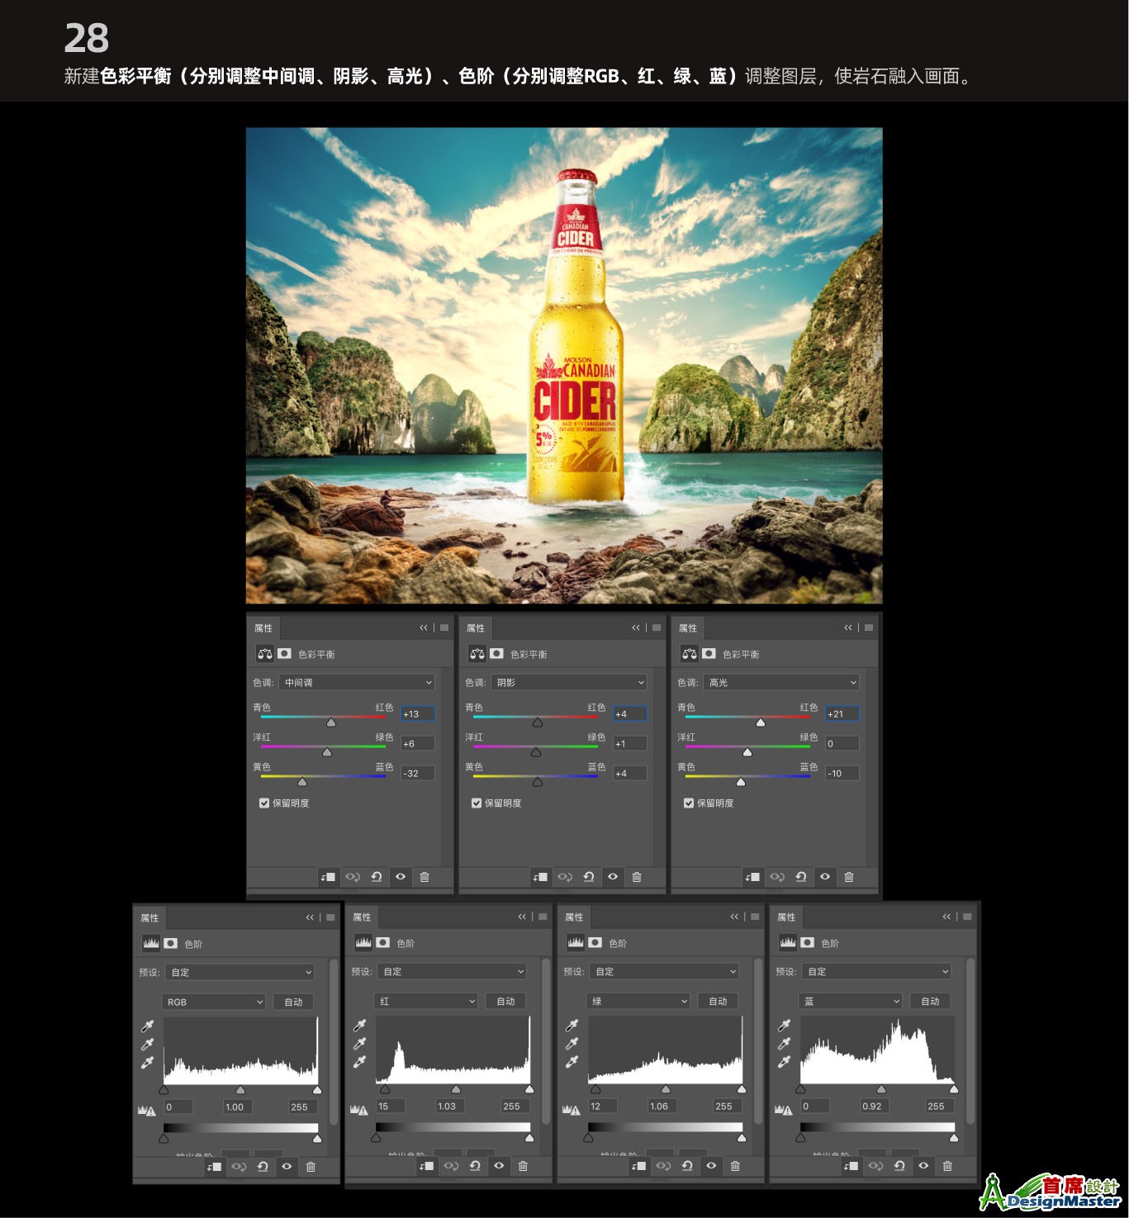Select the 属性 tab of the 中间调 panel
1129x1218 pixels.
pos(263,628)
